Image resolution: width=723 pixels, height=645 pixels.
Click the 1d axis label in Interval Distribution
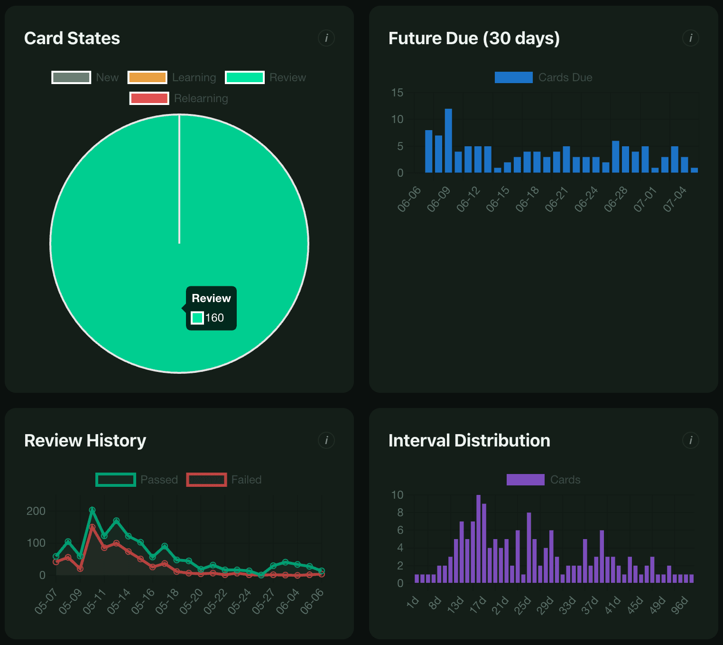pyautogui.click(x=413, y=602)
